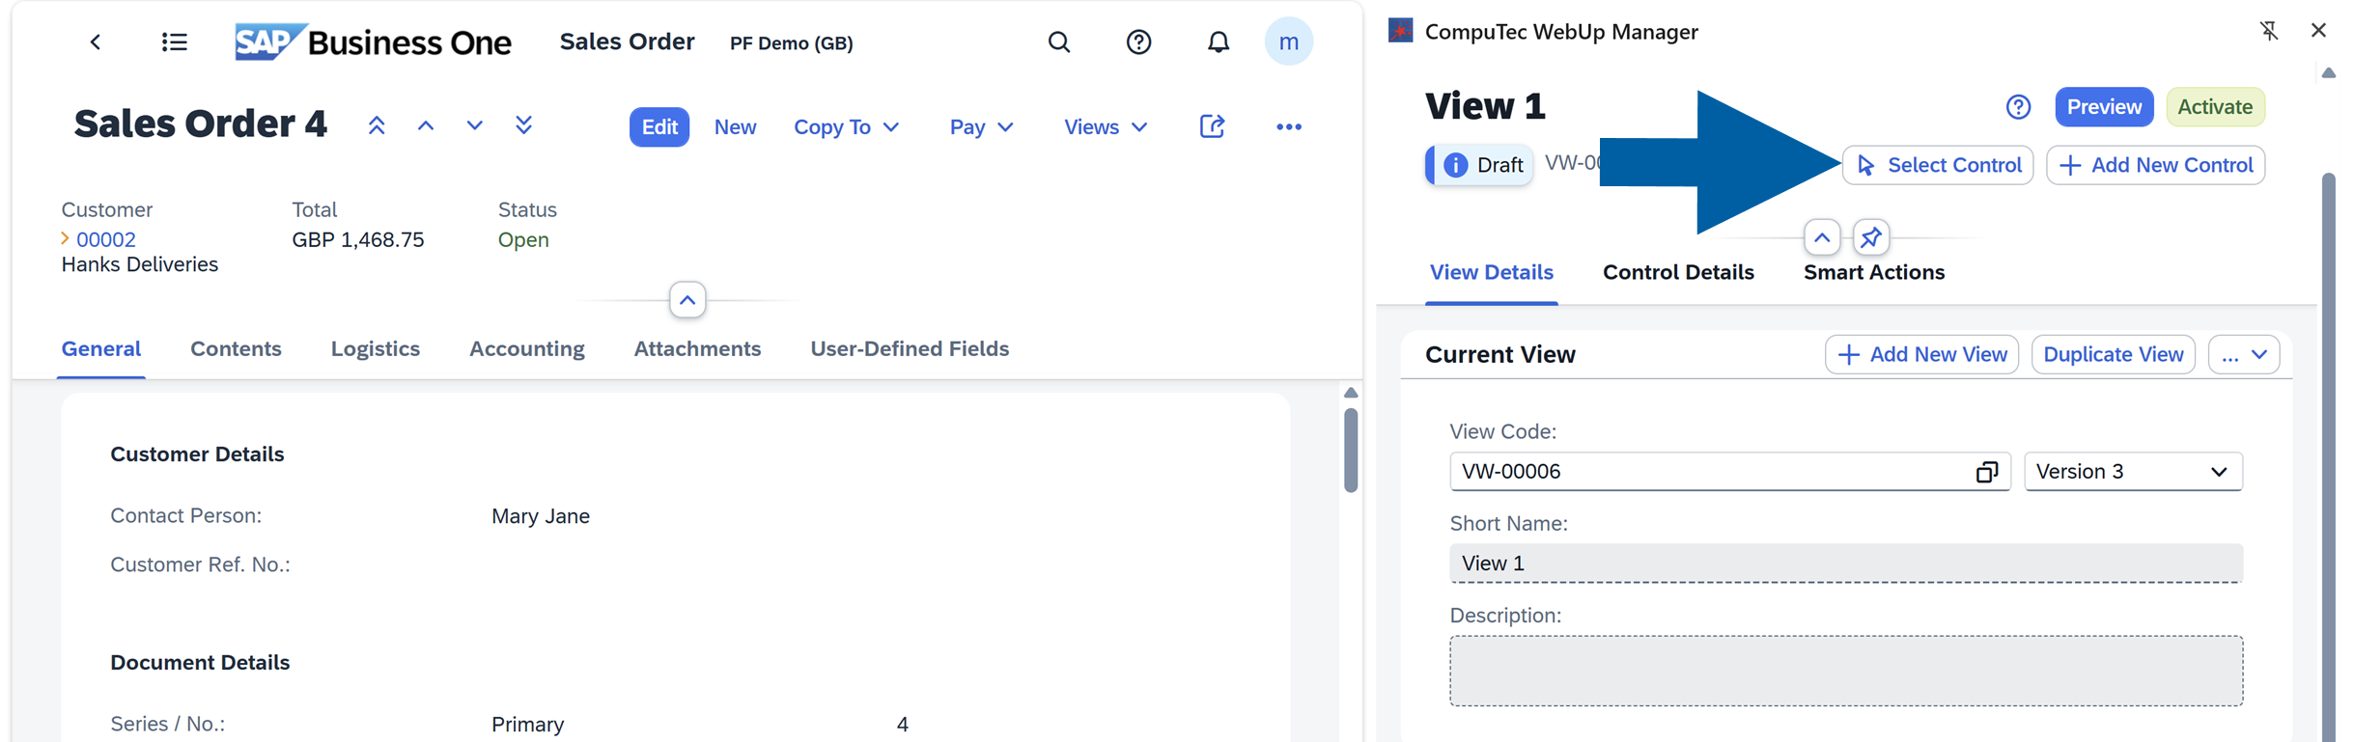Open the main menu list icon

point(175,41)
